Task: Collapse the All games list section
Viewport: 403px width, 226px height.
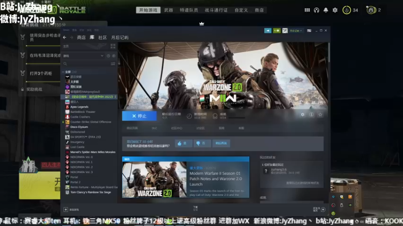Action: 63,72
